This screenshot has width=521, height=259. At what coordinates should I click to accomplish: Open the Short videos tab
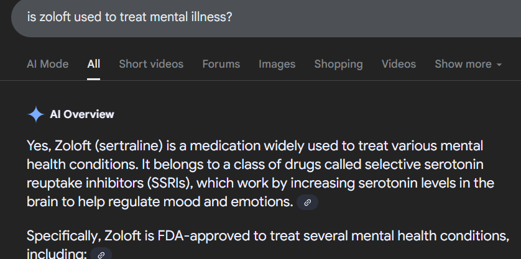[151, 64]
